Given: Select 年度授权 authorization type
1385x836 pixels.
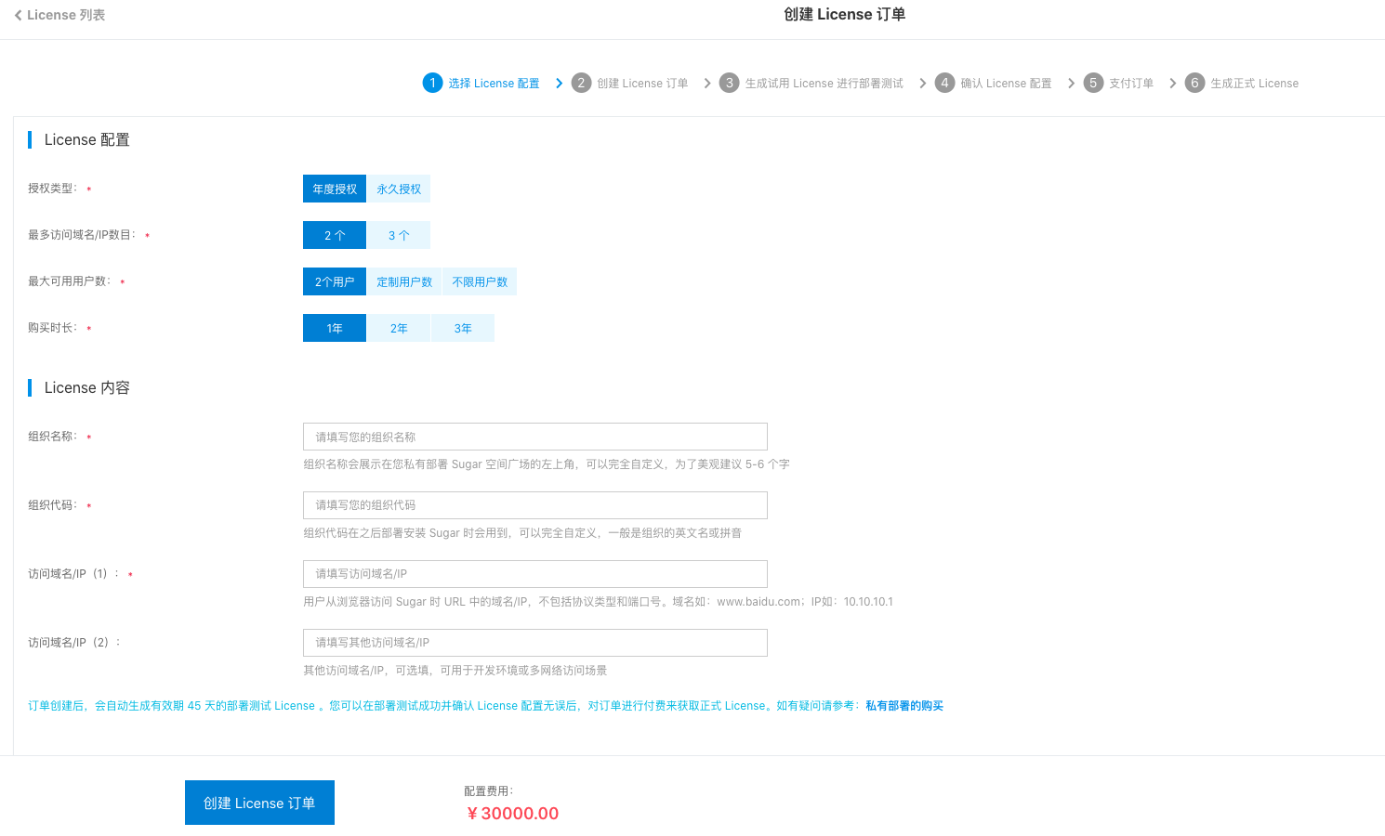Looking at the screenshot, I should click(335, 189).
